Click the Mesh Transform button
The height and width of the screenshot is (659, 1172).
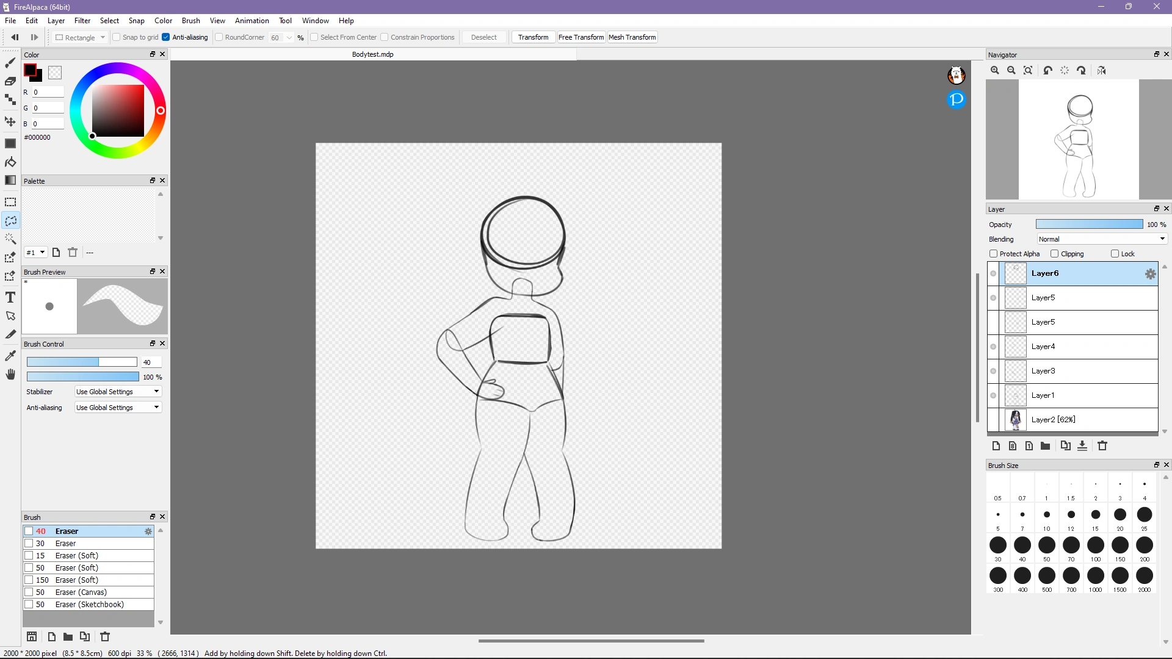(632, 37)
